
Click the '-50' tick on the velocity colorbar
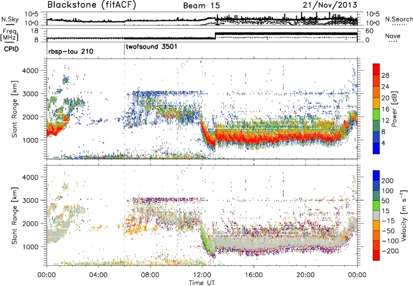(388, 231)
